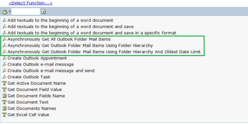Image resolution: width=248 pixels, height=124 pixels.
Task: Click list icon beside Get Document Fields Name
Action: pyautogui.click(x=4, y=96)
